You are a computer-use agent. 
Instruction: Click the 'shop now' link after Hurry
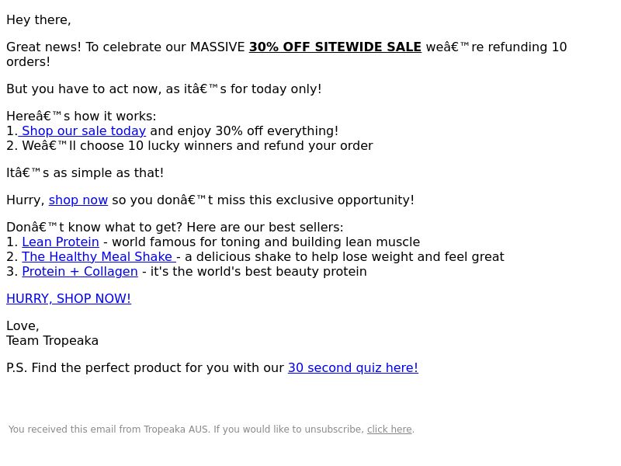78,200
